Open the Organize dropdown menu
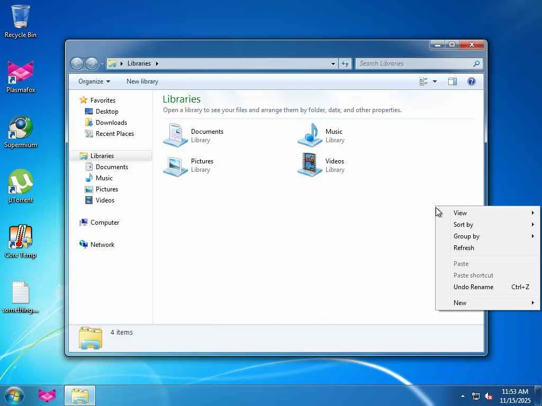This screenshot has height=406, width=542. click(x=94, y=81)
